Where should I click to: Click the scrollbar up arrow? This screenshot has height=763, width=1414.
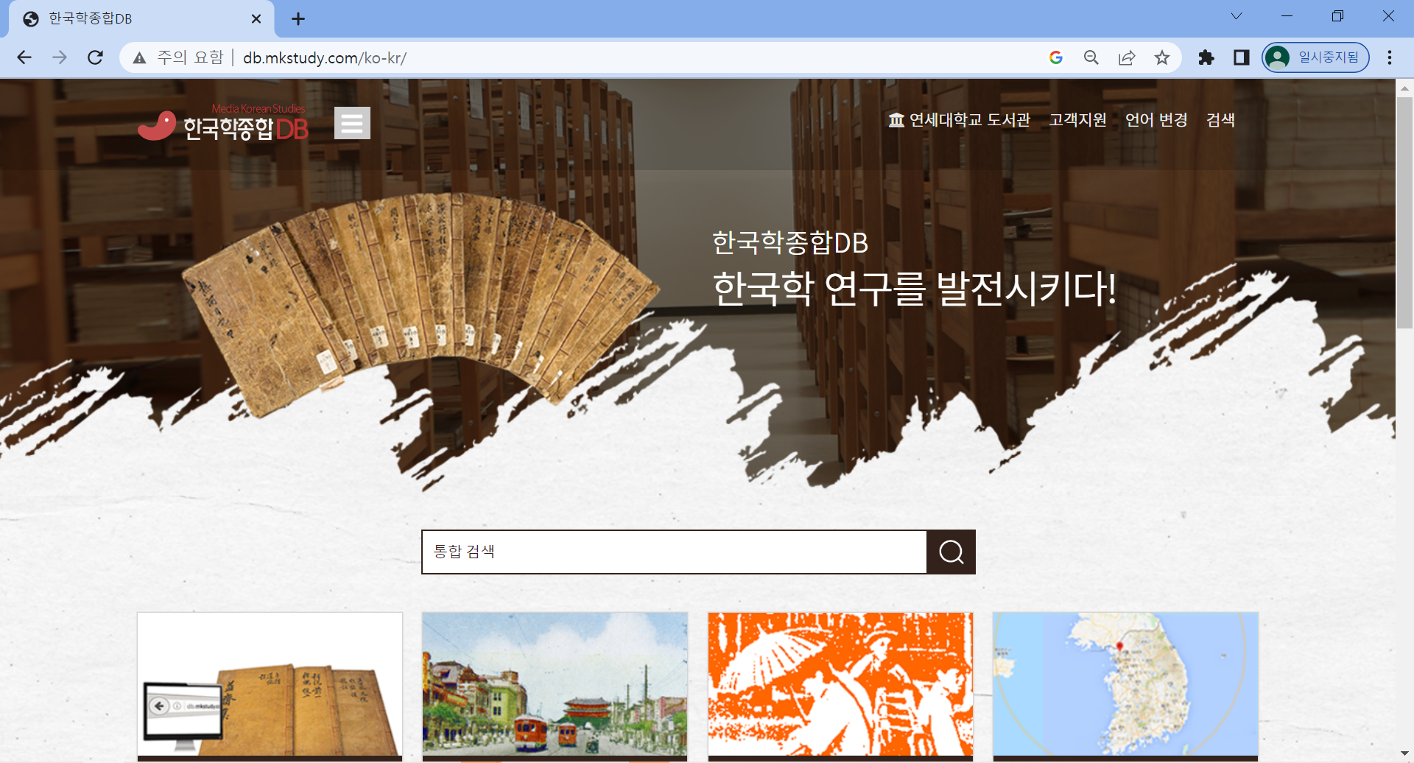point(1404,88)
